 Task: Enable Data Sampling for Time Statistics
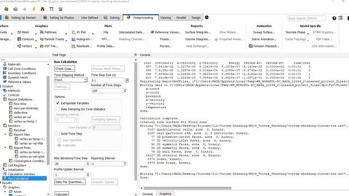click(x=58, y=109)
